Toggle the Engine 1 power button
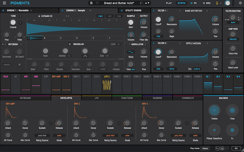 (3, 10)
